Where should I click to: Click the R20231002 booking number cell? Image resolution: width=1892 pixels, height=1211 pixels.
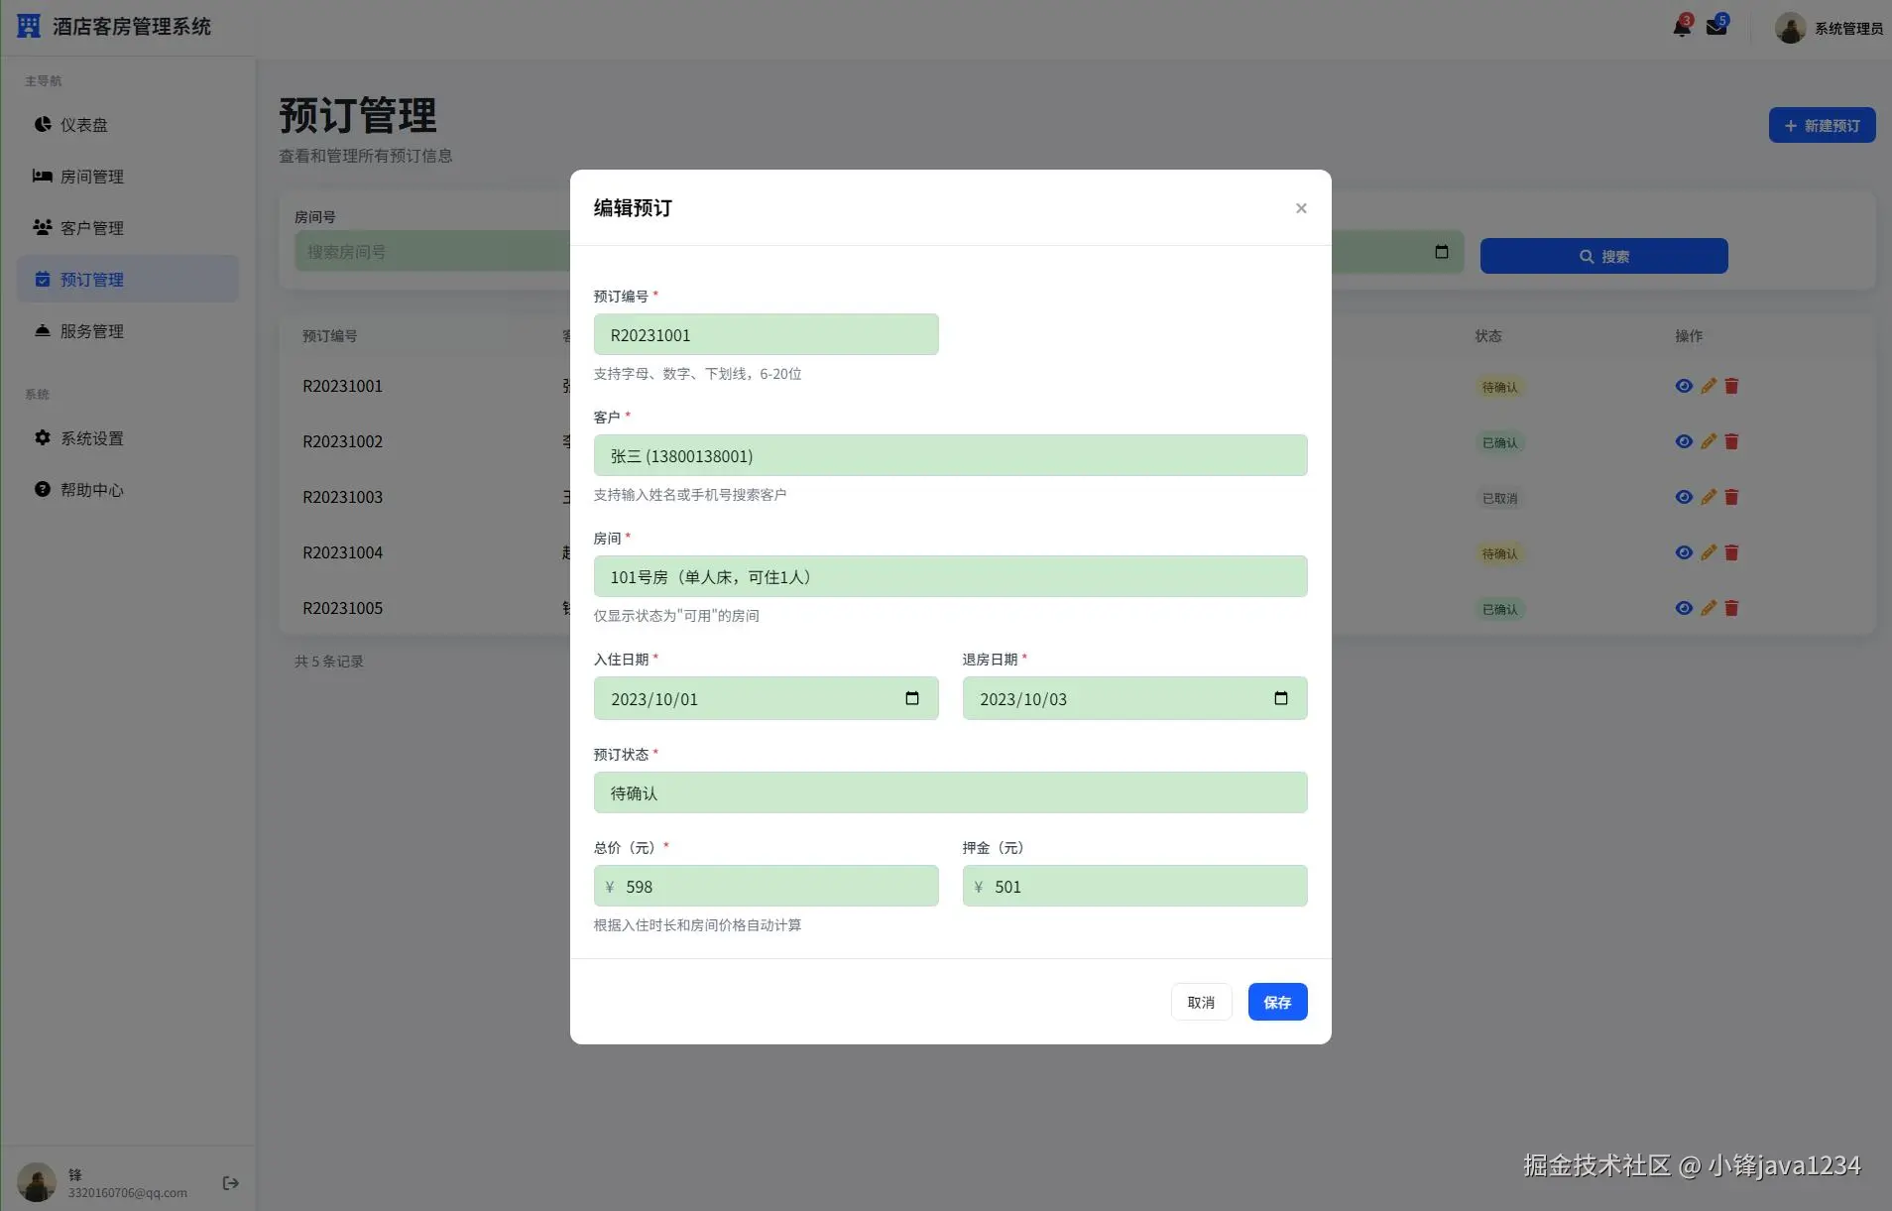pos(342,441)
